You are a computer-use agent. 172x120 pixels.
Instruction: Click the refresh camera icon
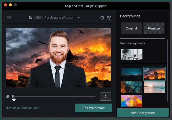(x=102, y=18)
